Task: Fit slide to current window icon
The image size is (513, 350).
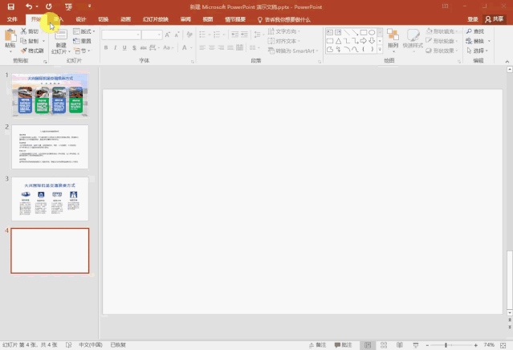Action: pyautogui.click(x=503, y=345)
